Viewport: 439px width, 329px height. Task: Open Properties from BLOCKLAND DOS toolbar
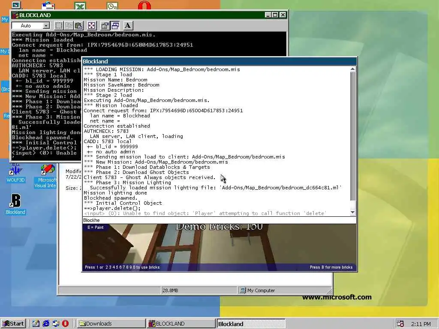point(105,26)
